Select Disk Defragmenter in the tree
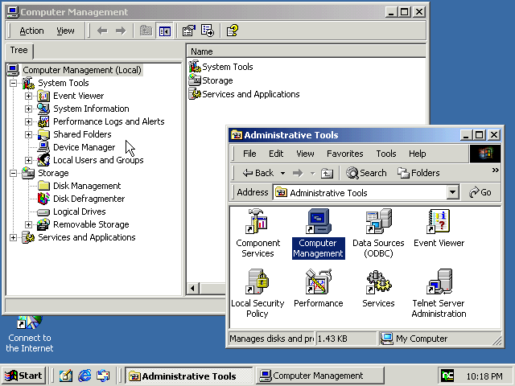The image size is (515, 386). coord(89,199)
